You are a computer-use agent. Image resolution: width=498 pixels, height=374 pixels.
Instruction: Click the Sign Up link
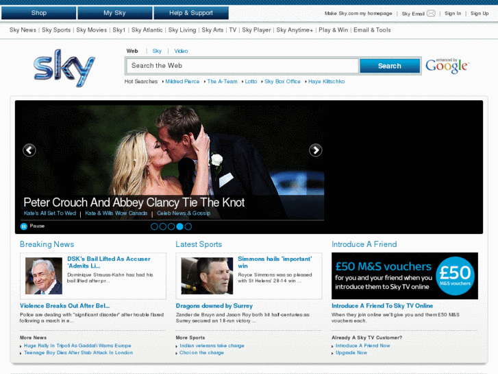(480, 13)
